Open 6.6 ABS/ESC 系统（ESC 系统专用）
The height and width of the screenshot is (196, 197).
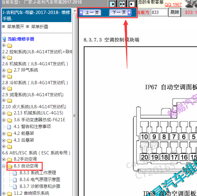point(36,153)
